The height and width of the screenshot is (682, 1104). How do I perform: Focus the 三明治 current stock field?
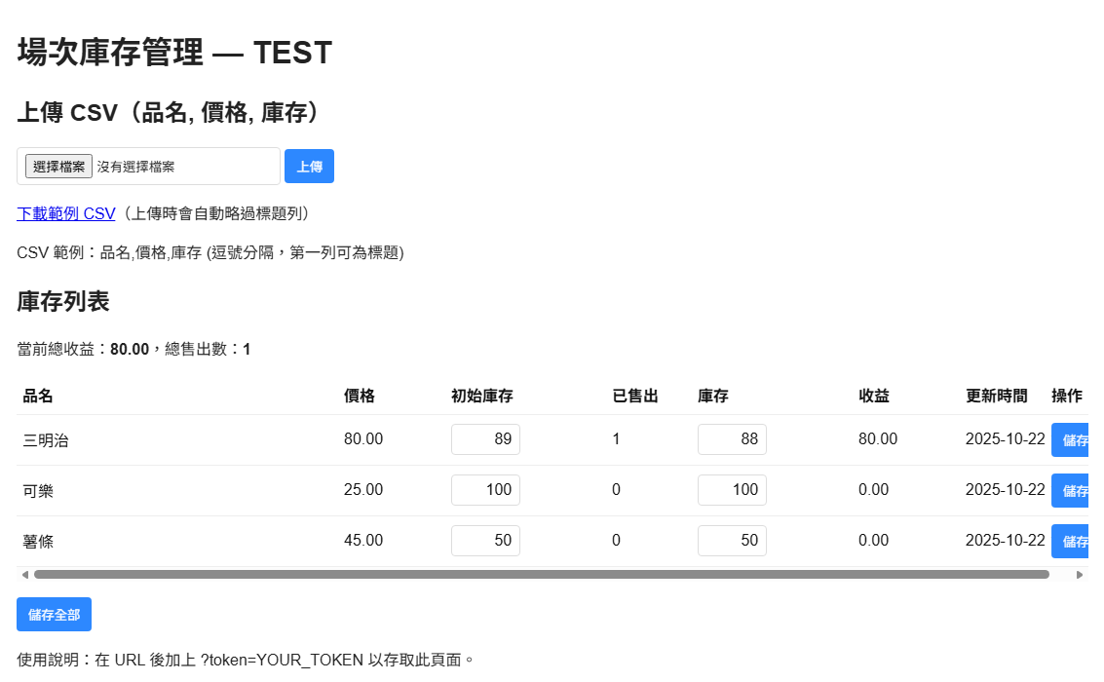point(732,439)
